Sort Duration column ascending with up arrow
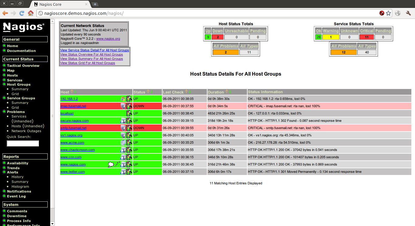Image resolution: width=415 pixels, height=226 pixels. click(x=226, y=92)
